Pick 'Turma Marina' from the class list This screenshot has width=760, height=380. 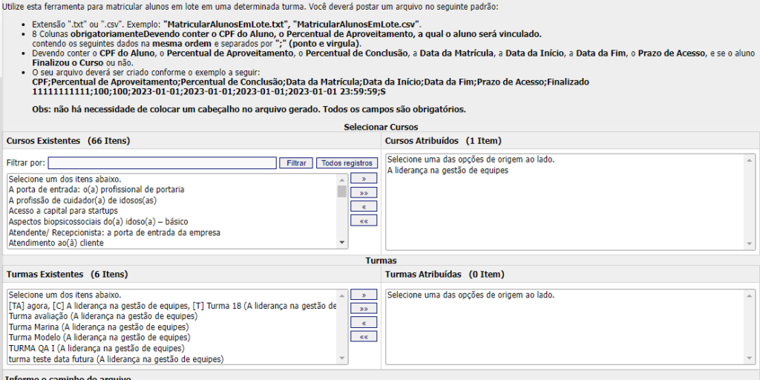pos(98,327)
